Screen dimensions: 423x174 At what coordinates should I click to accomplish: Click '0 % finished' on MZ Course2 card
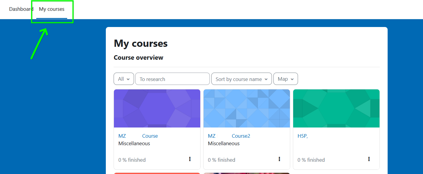[222, 160]
